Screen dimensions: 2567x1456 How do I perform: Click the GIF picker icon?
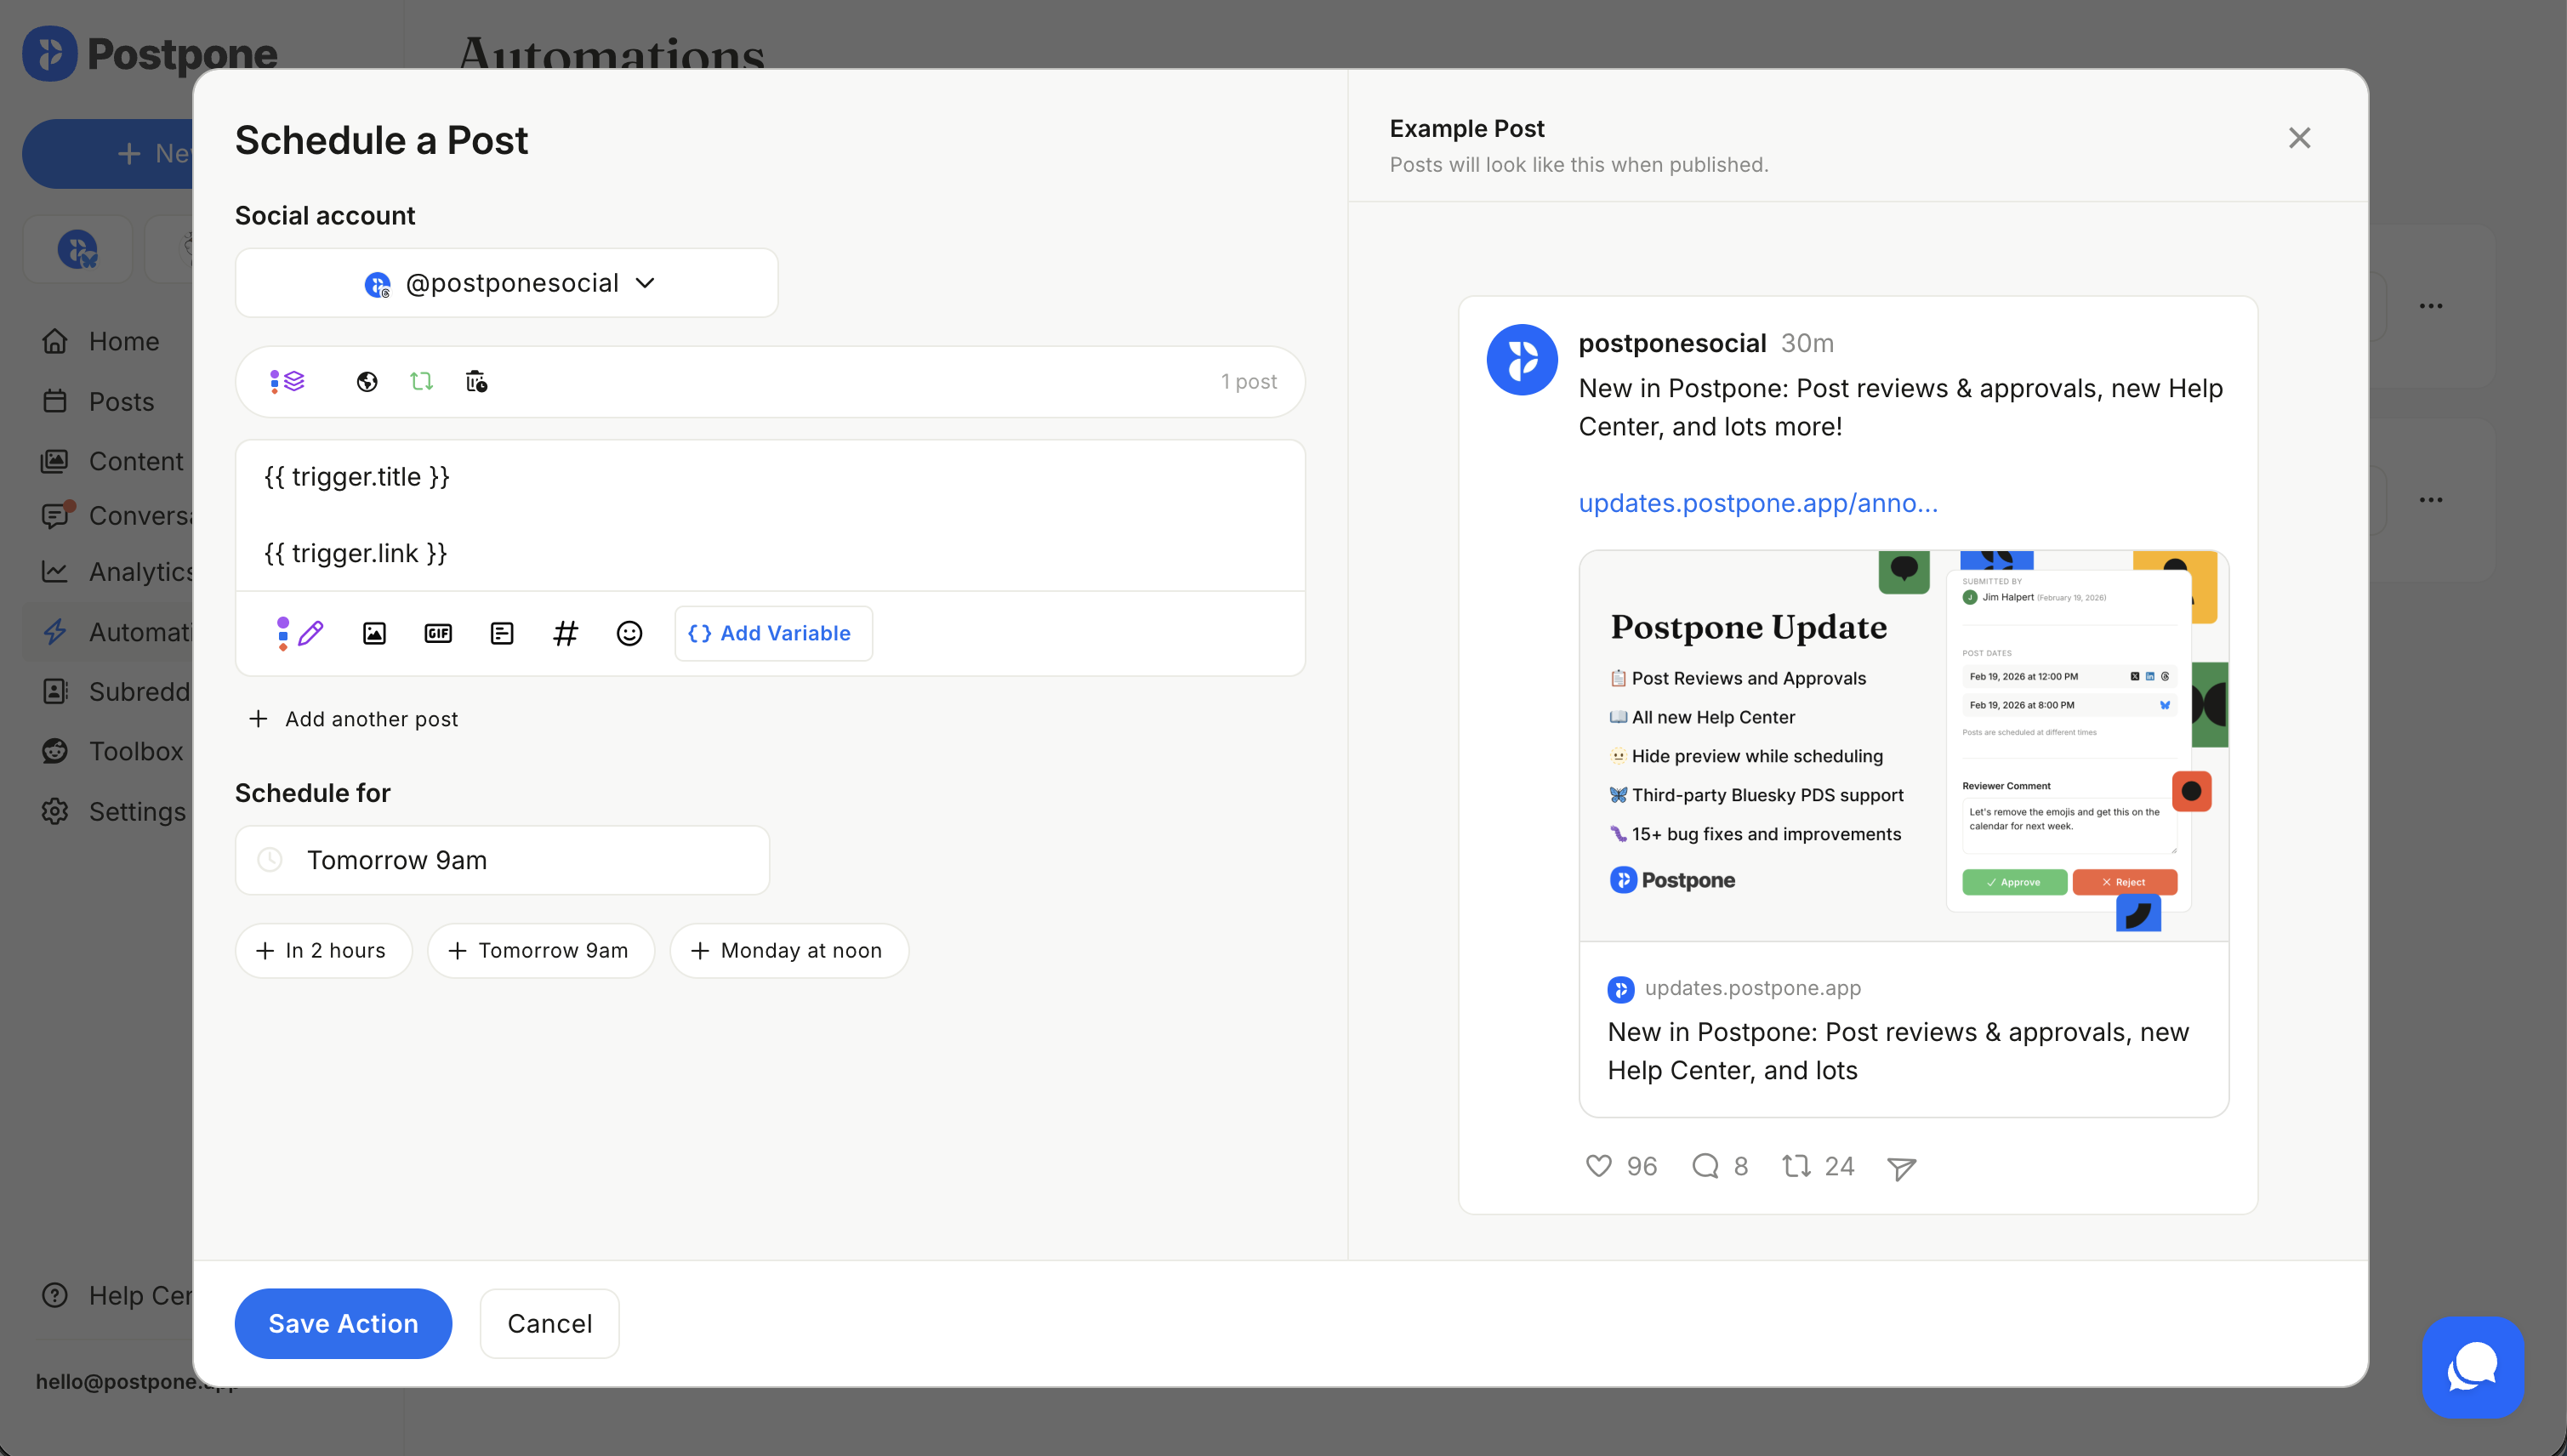coord(437,633)
